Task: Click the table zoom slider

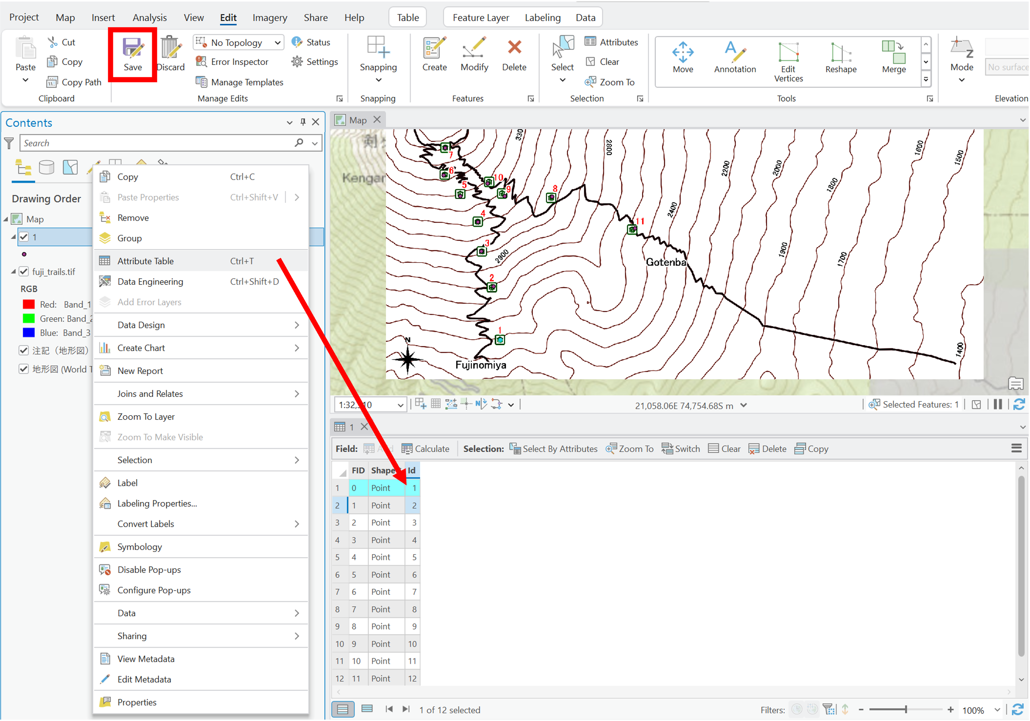Action: click(x=906, y=709)
